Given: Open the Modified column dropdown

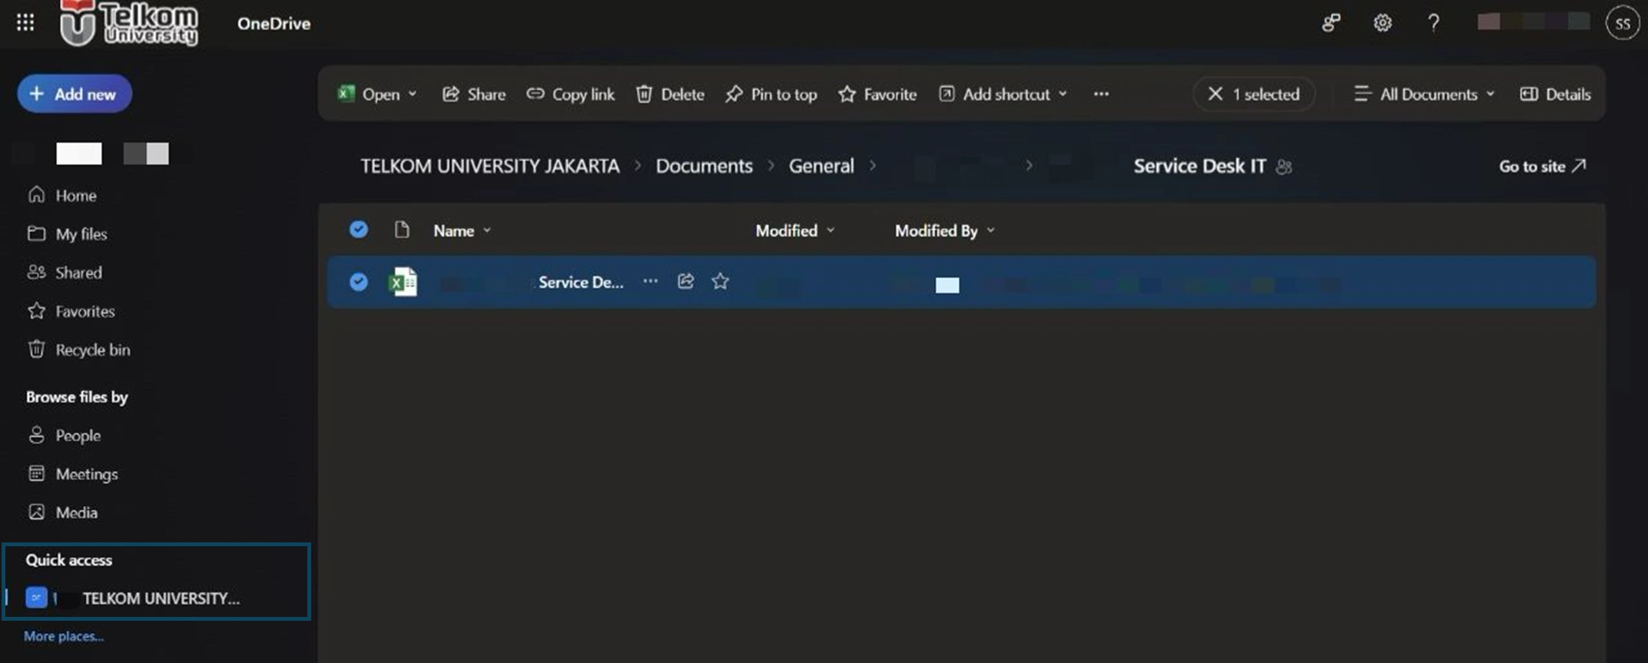Looking at the screenshot, I should pos(795,230).
